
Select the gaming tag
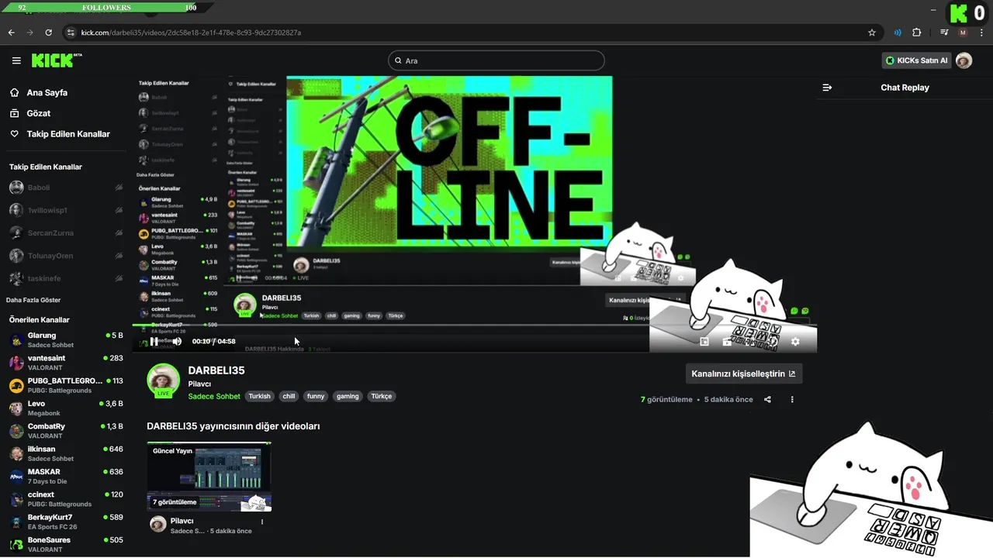(348, 396)
